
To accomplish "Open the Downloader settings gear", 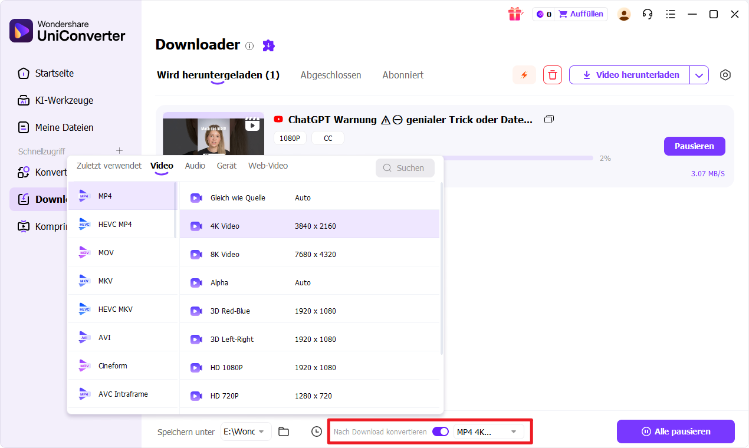I will [725, 75].
